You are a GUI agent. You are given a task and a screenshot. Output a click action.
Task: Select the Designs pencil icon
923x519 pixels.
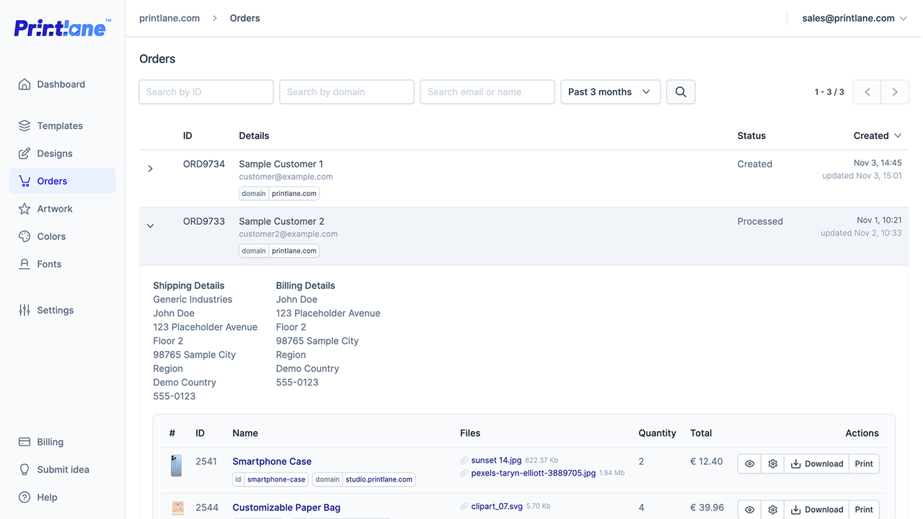tap(23, 153)
